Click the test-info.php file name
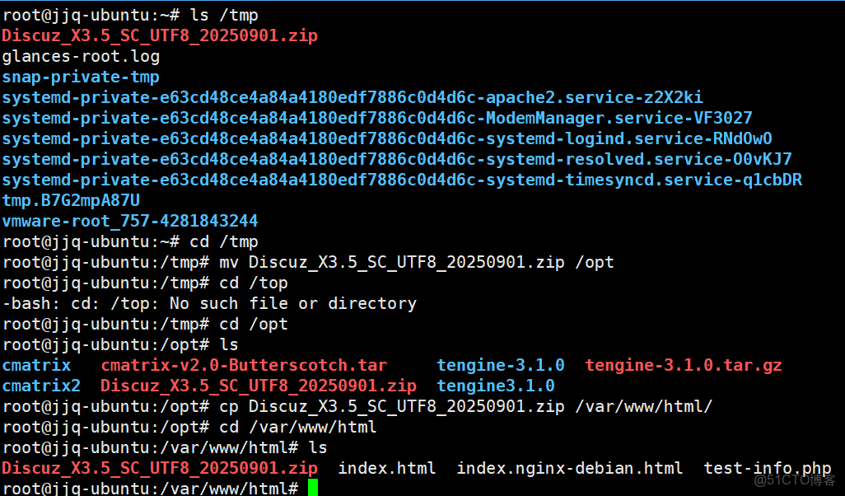This screenshot has width=845, height=496. click(x=768, y=468)
